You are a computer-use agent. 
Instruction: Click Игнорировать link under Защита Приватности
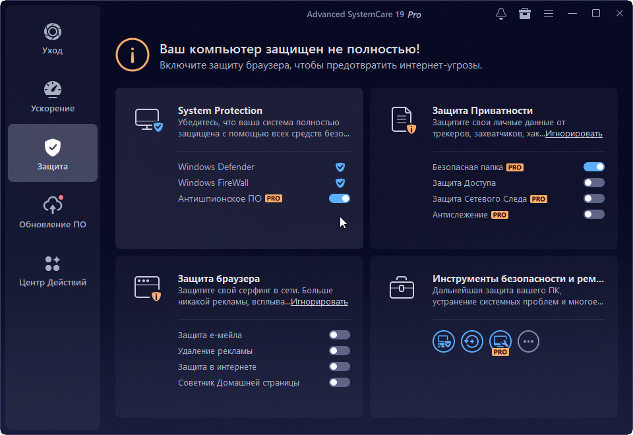coord(574,134)
